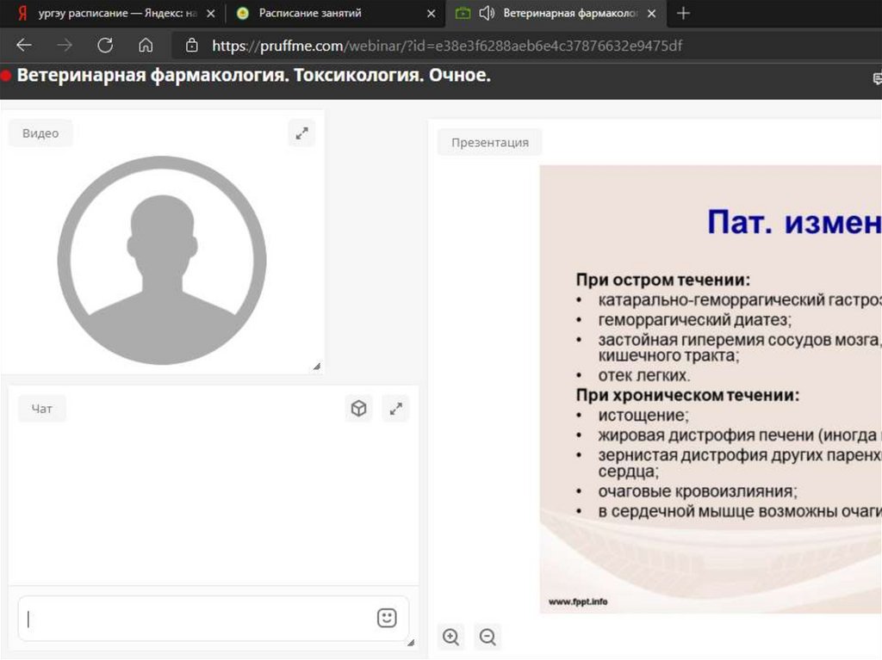Click the cube icon in Chat panel

pyautogui.click(x=358, y=409)
